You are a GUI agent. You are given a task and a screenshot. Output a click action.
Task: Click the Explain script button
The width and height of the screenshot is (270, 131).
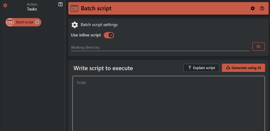(x=201, y=68)
